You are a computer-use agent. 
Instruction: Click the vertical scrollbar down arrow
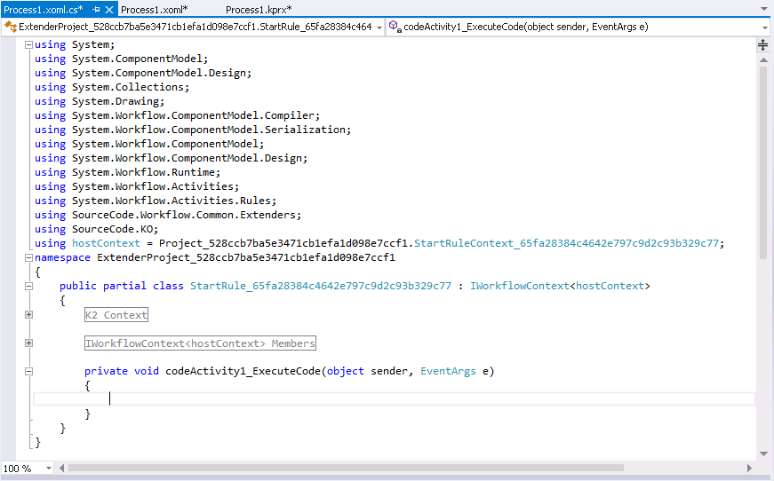[763, 453]
